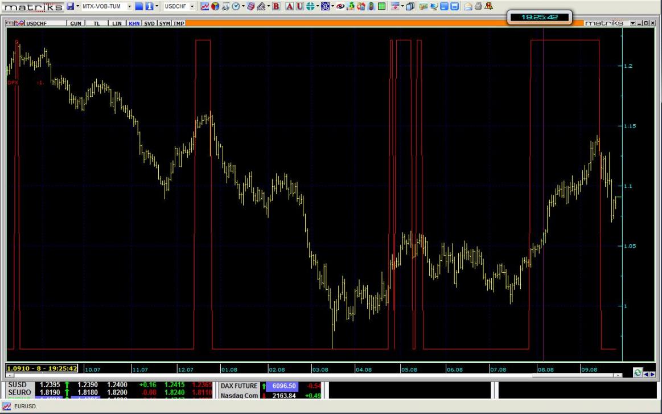Expand the USDCHF symbol dropdown
This screenshot has width=662, height=414.
[x=191, y=6]
